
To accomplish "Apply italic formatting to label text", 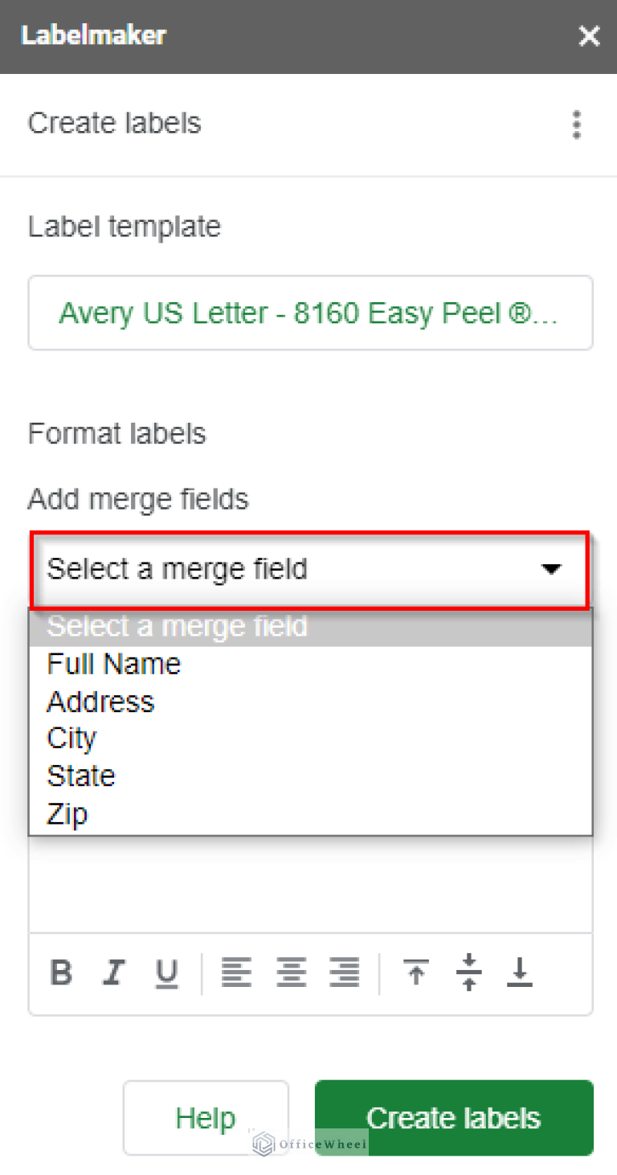I will tap(114, 972).
